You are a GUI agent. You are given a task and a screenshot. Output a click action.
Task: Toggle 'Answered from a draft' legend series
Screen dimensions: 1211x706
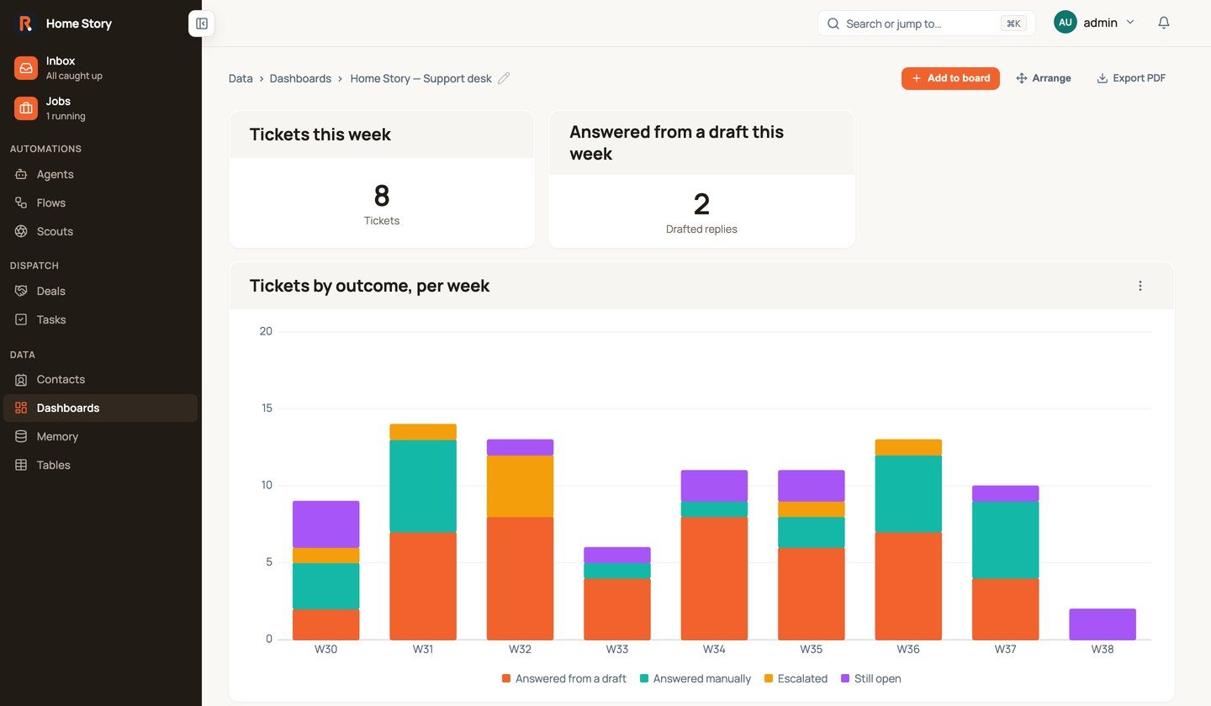(564, 679)
